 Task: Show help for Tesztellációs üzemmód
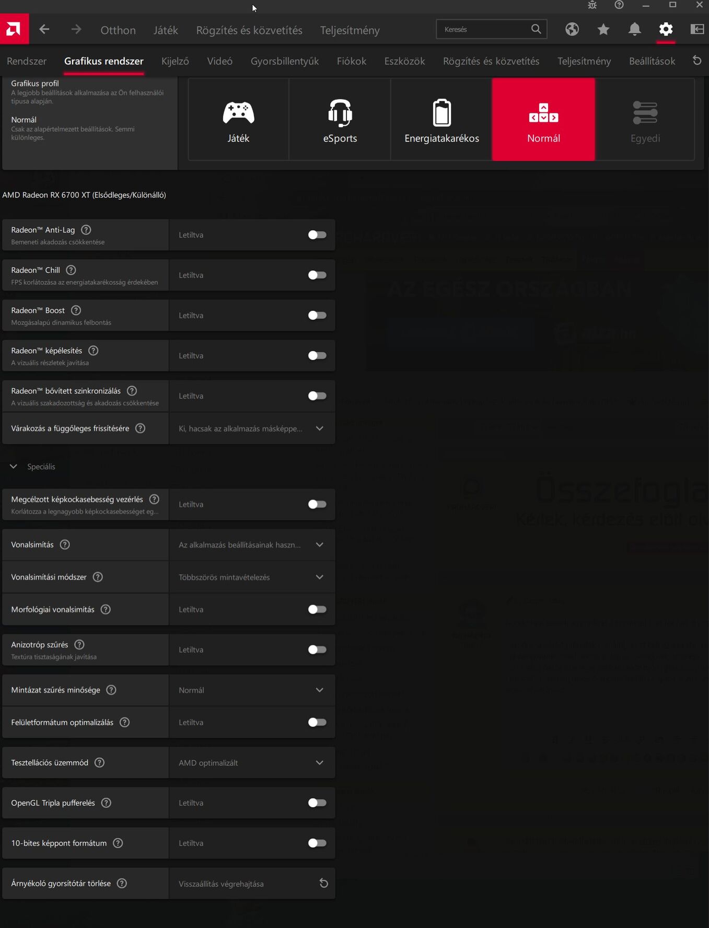tap(99, 763)
